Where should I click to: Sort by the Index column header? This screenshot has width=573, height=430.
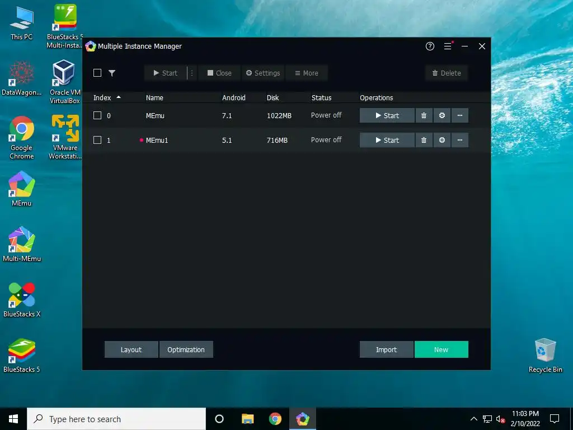pyautogui.click(x=106, y=97)
